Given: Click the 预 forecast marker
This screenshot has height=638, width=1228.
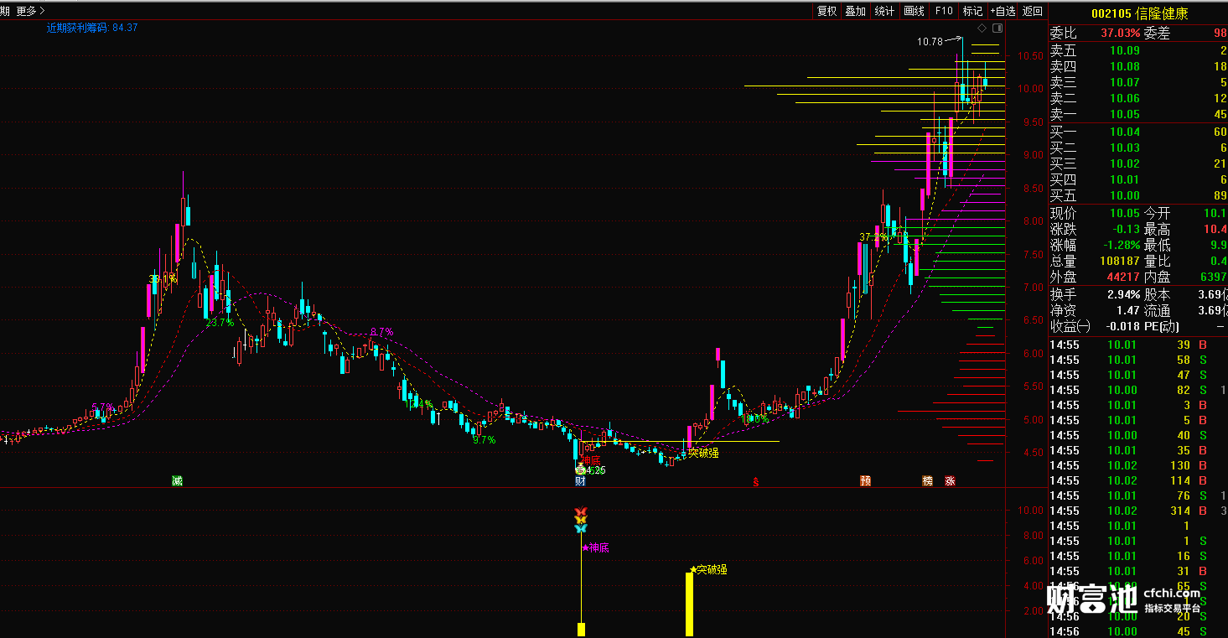Looking at the screenshot, I should coord(865,480).
